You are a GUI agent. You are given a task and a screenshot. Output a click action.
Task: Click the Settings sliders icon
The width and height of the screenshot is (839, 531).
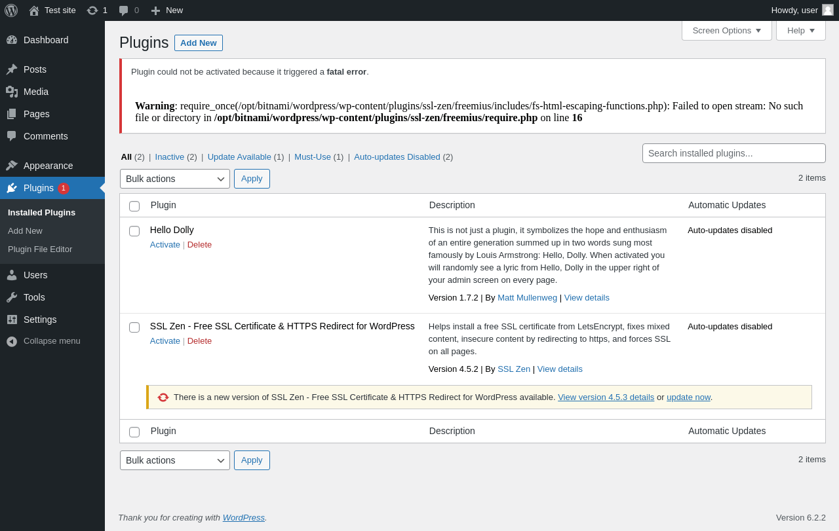pyautogui.click(x=12, y=320)
